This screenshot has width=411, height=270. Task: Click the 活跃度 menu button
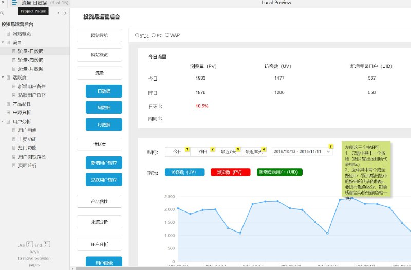99,144
